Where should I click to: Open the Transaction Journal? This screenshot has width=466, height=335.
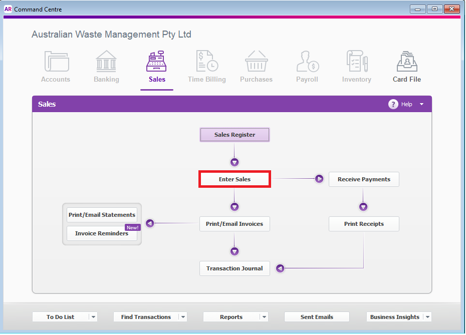pos(235,268)
